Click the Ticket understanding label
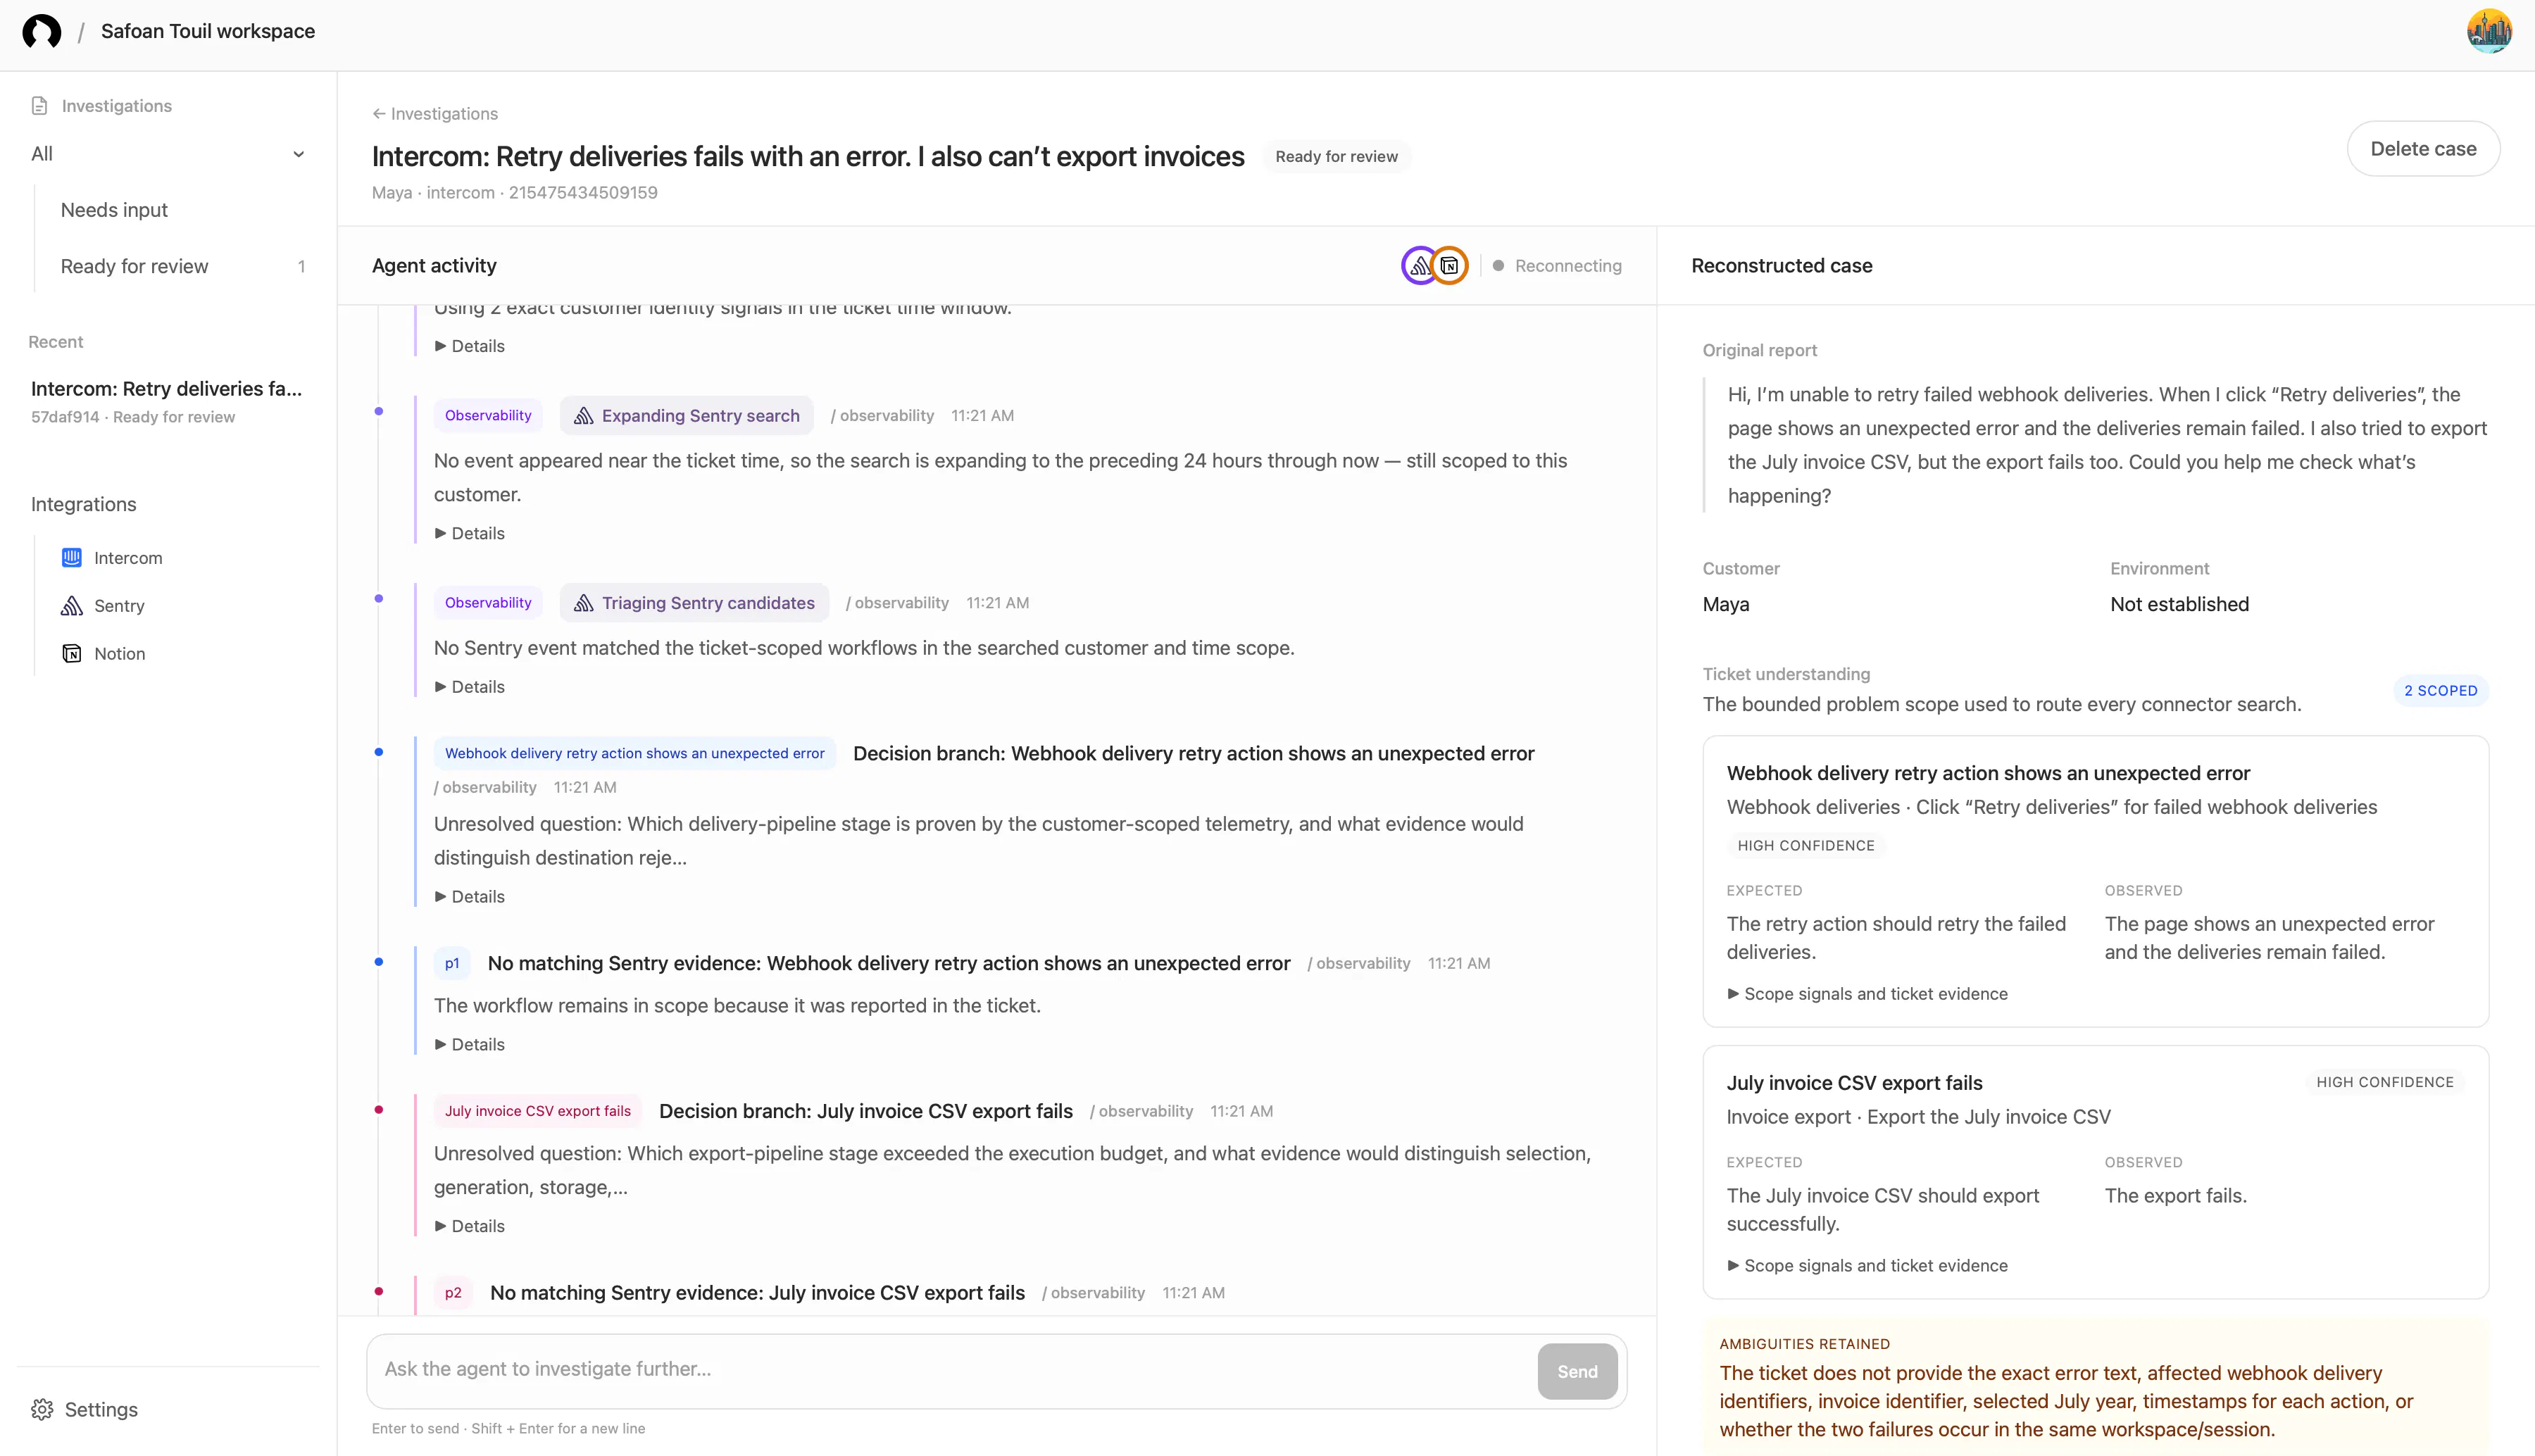The width and height of the screenshot is (2535, 1456). click(1786, 675)
